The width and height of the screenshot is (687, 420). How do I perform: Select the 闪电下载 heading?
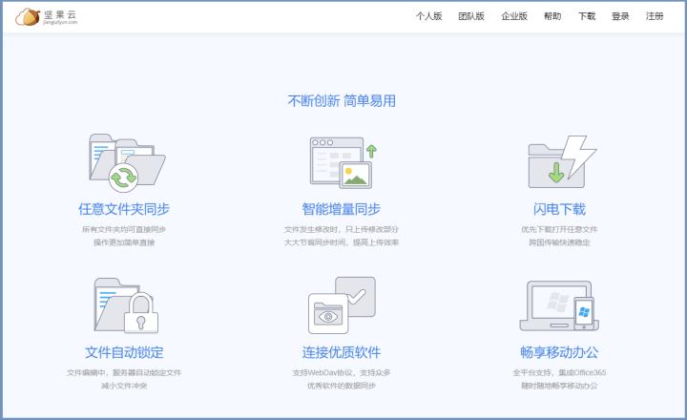pos(559,209)
